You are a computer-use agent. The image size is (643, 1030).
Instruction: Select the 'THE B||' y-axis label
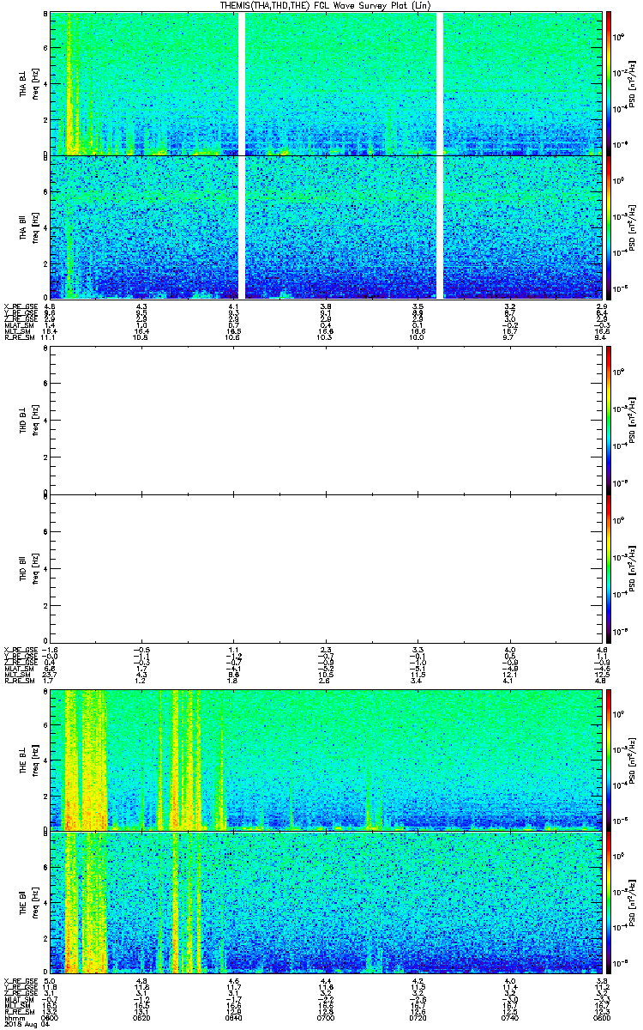coord(25,901)
